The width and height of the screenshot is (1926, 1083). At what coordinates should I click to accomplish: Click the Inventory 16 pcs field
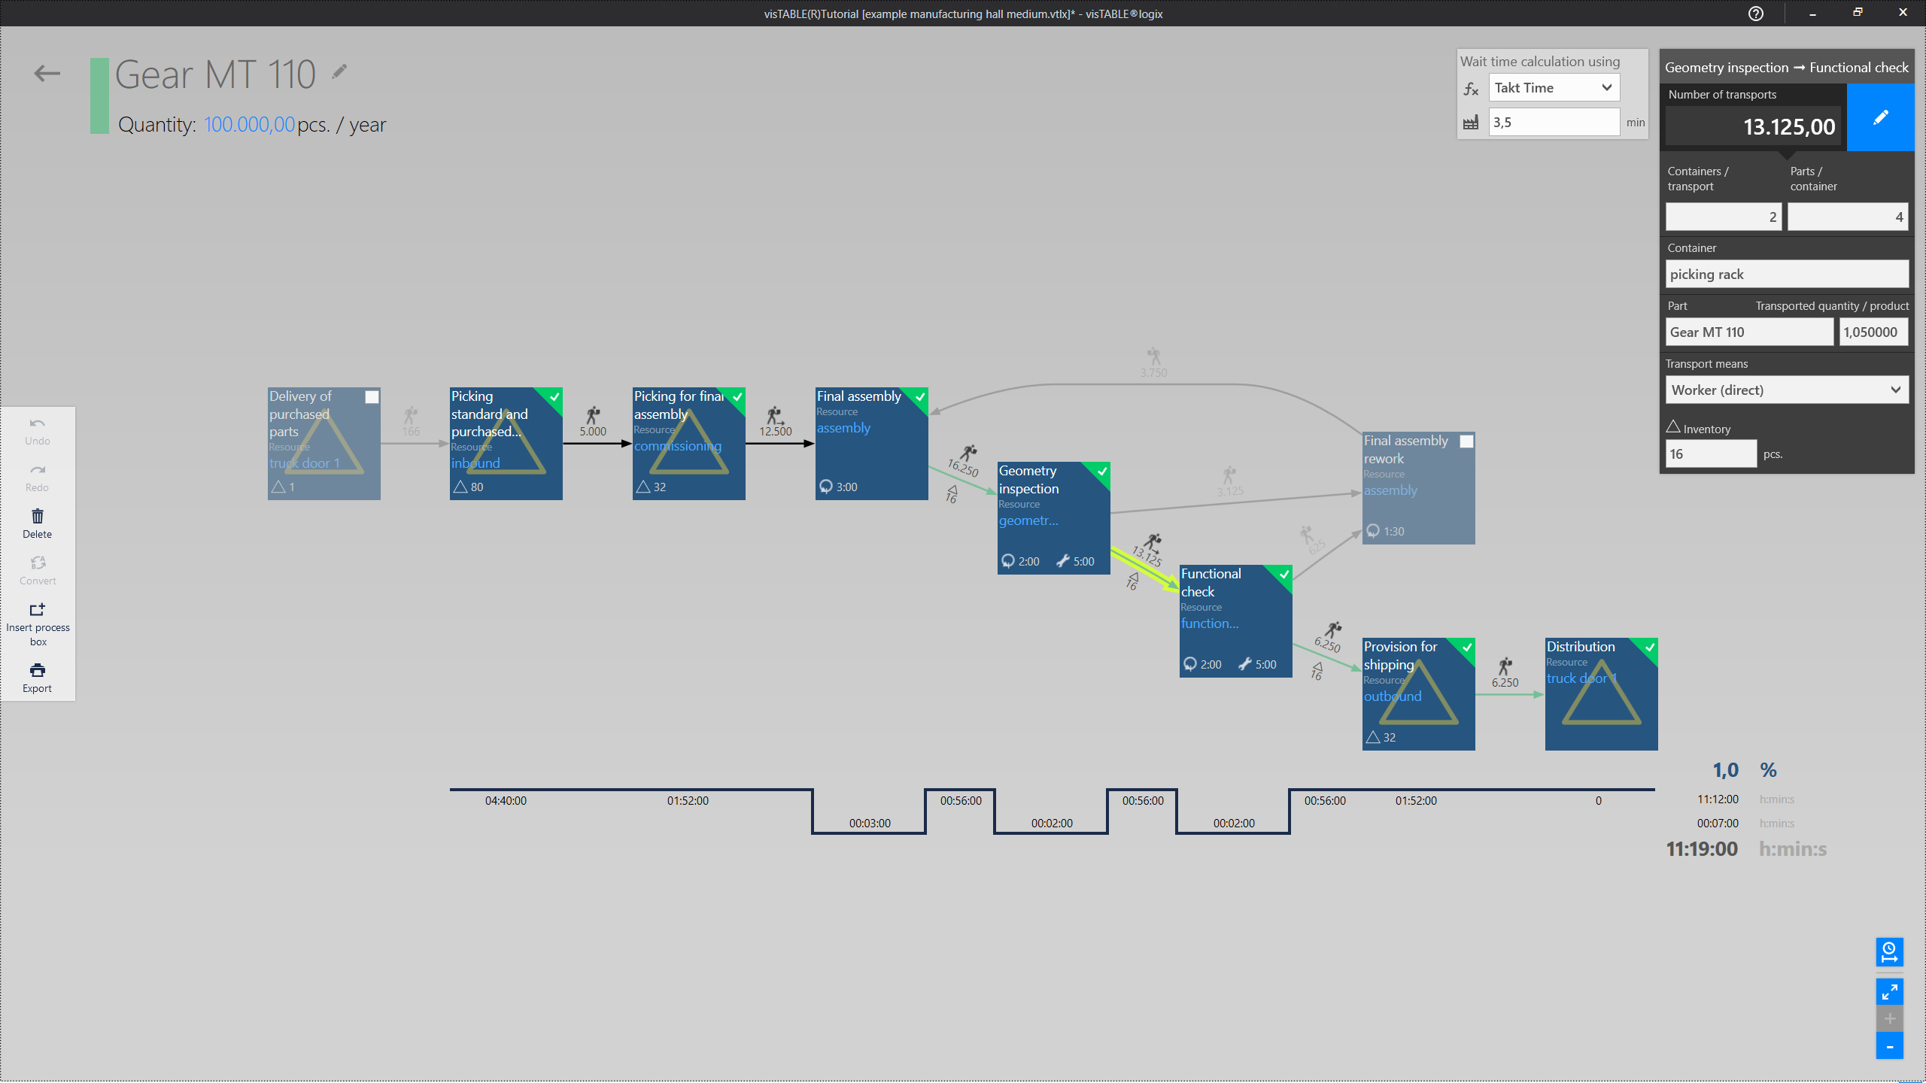pos(1711,454)
